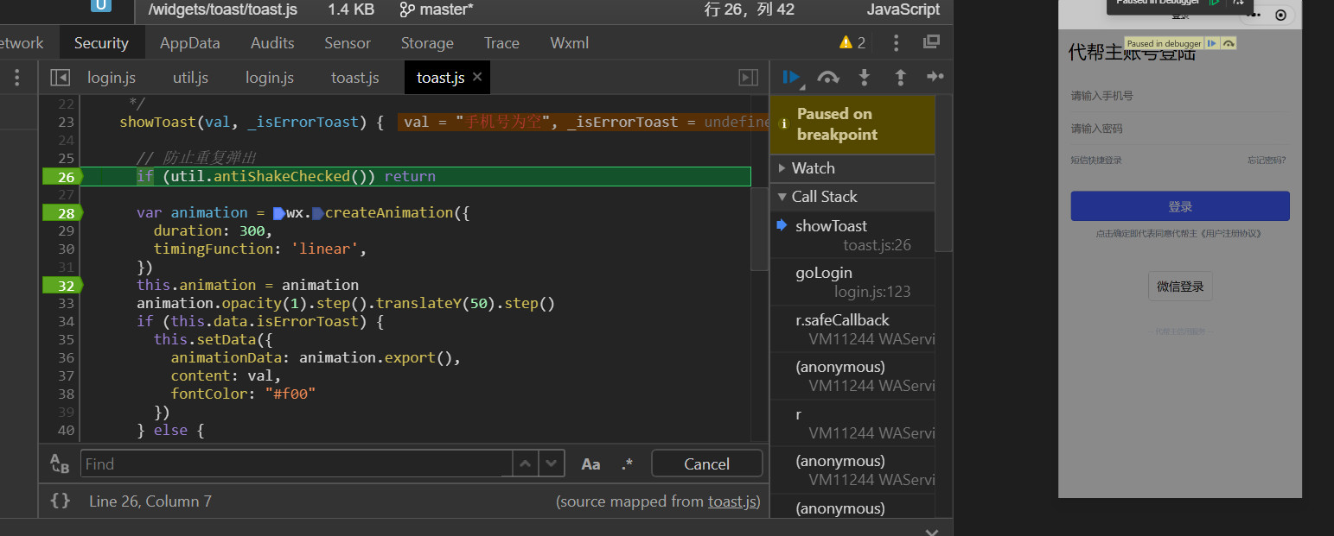
Task: Resume script execution in debugger toolbar
Action: pyautogui.click(x=790, y=77)
